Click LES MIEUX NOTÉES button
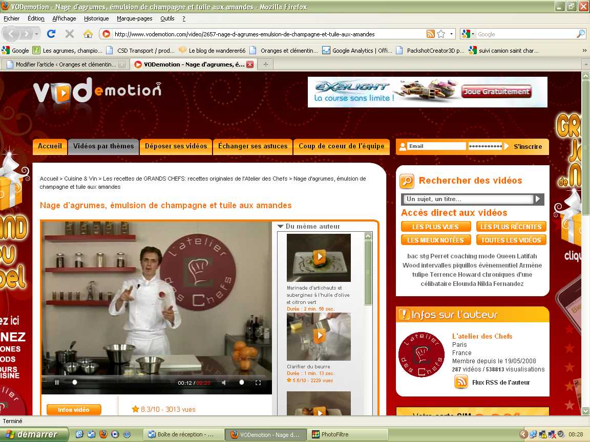This screenshot has height=442, width=590. tap(436, 240)
